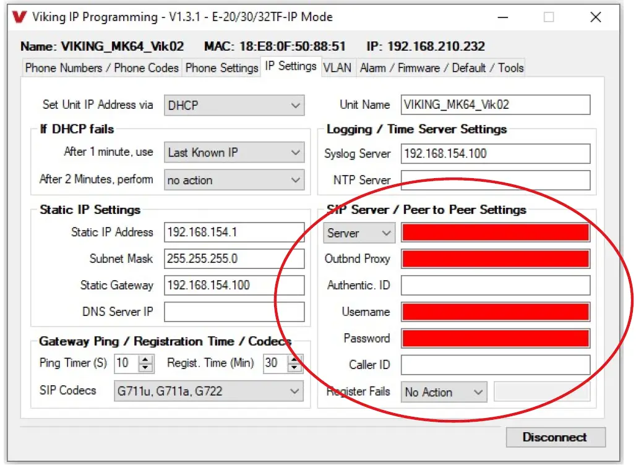This screenshot has height=465, width=636.
Task: Click the Authentic. ID field
Action: tap(496, 286)
